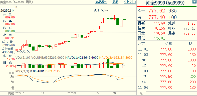Click the right arrow navigation icon
The image size is (197, 96).
(x=130, y=2)
